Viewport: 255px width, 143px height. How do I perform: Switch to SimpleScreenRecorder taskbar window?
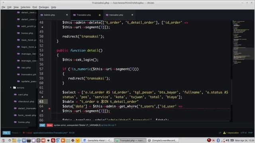pos(163,140)
